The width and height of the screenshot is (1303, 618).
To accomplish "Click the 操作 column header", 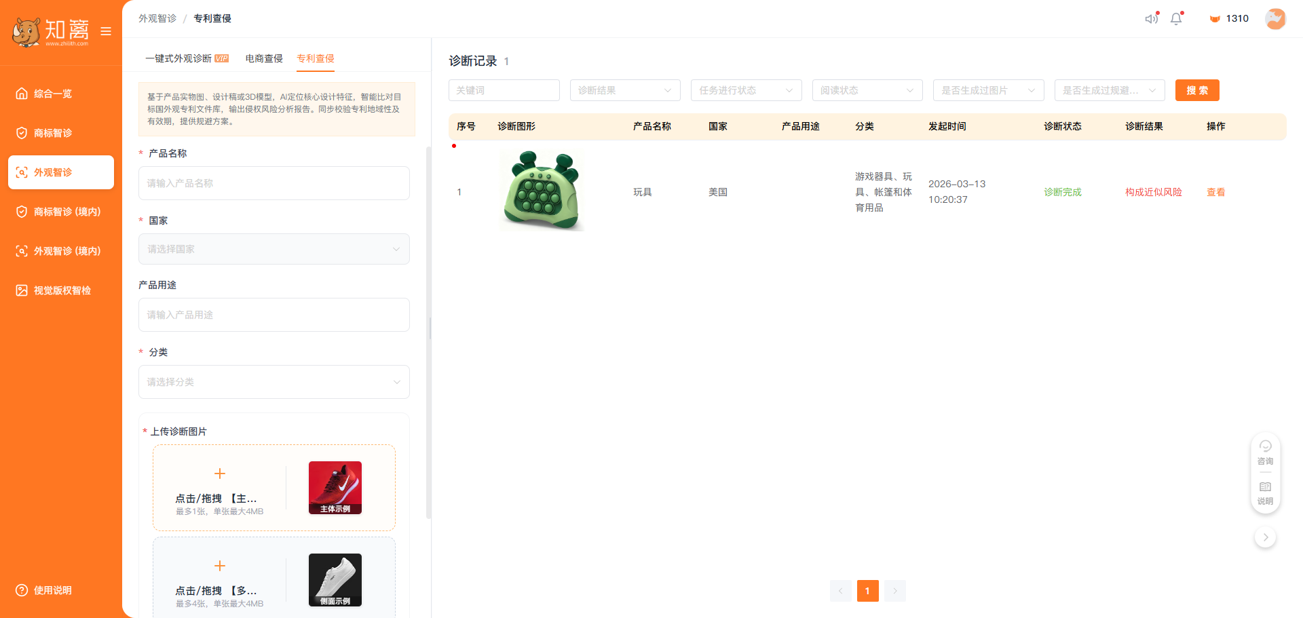I will click(x=1216, y=126).
